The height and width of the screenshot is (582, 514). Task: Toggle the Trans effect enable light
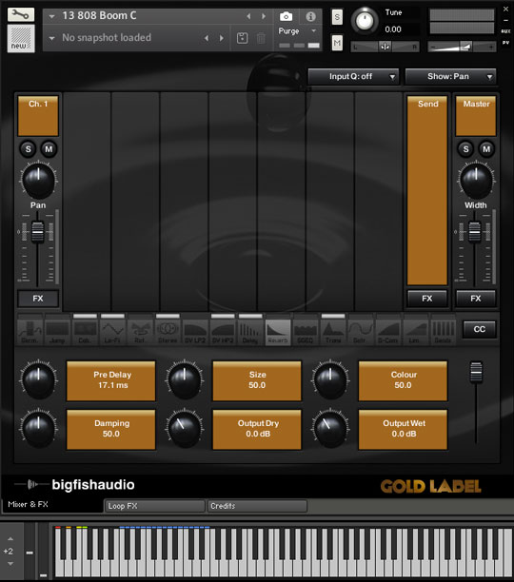tap(333, 316)
